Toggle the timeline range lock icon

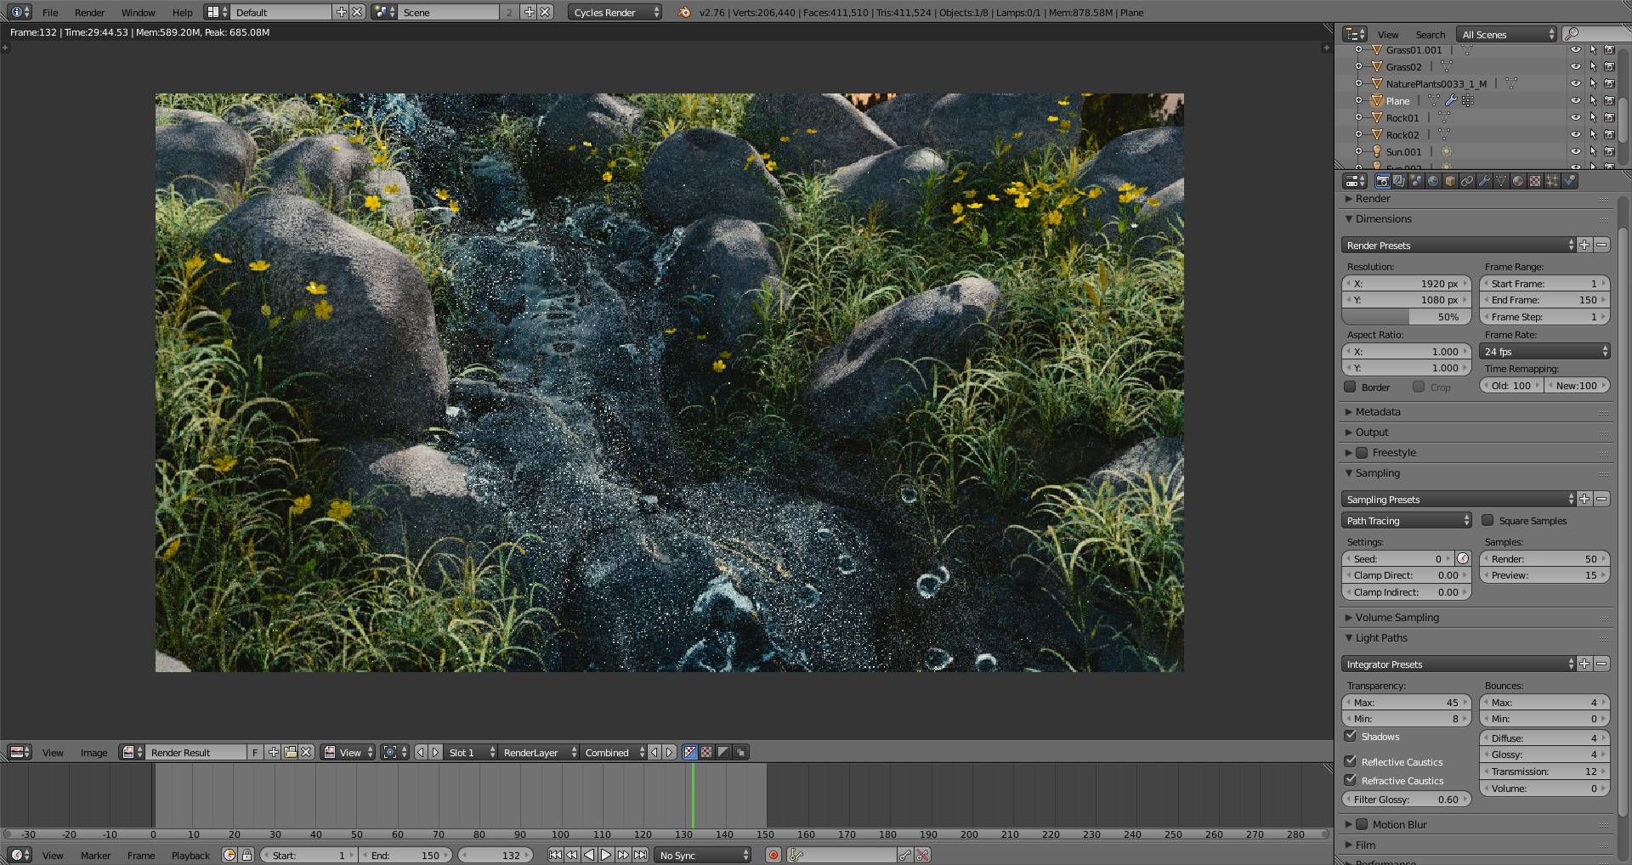pos(246,855)
